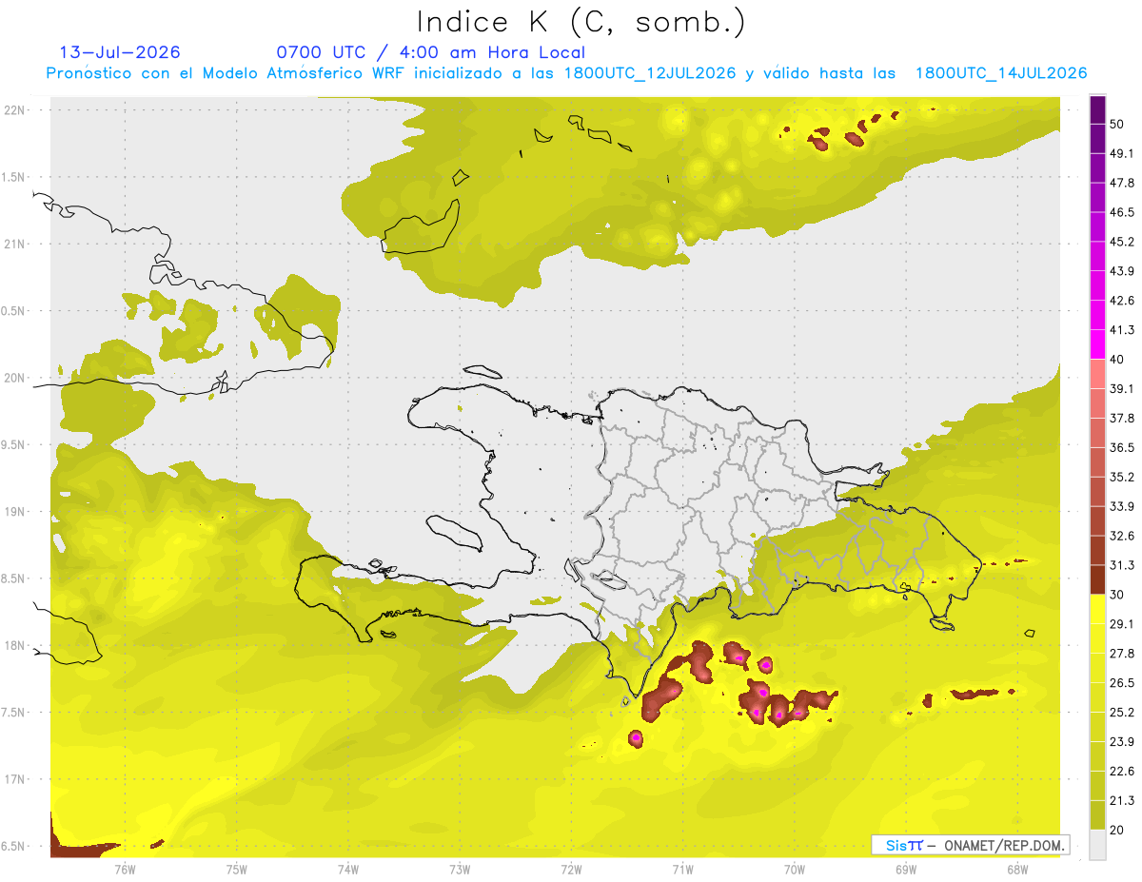Click the '75W' longitude label
The width and height of the screenshot is (1142, 882).
pos(237,870)
